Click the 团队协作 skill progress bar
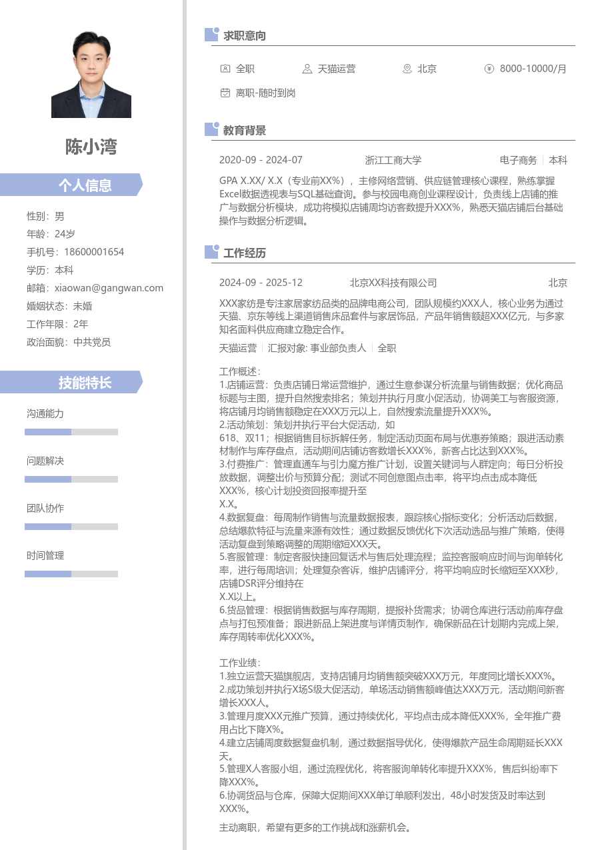The height and width of the screenshot is (850, 600). click(x=71, y=526)
